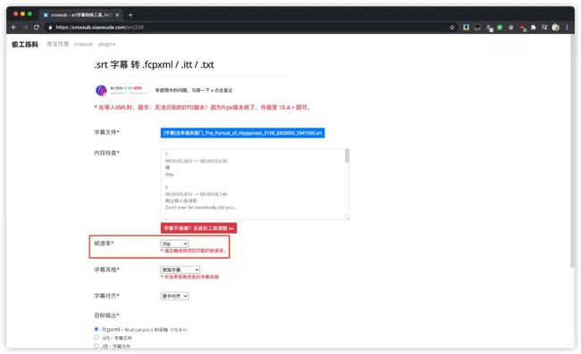
Task: Bookmark this page with the star icon
Action: click(452, 28)
